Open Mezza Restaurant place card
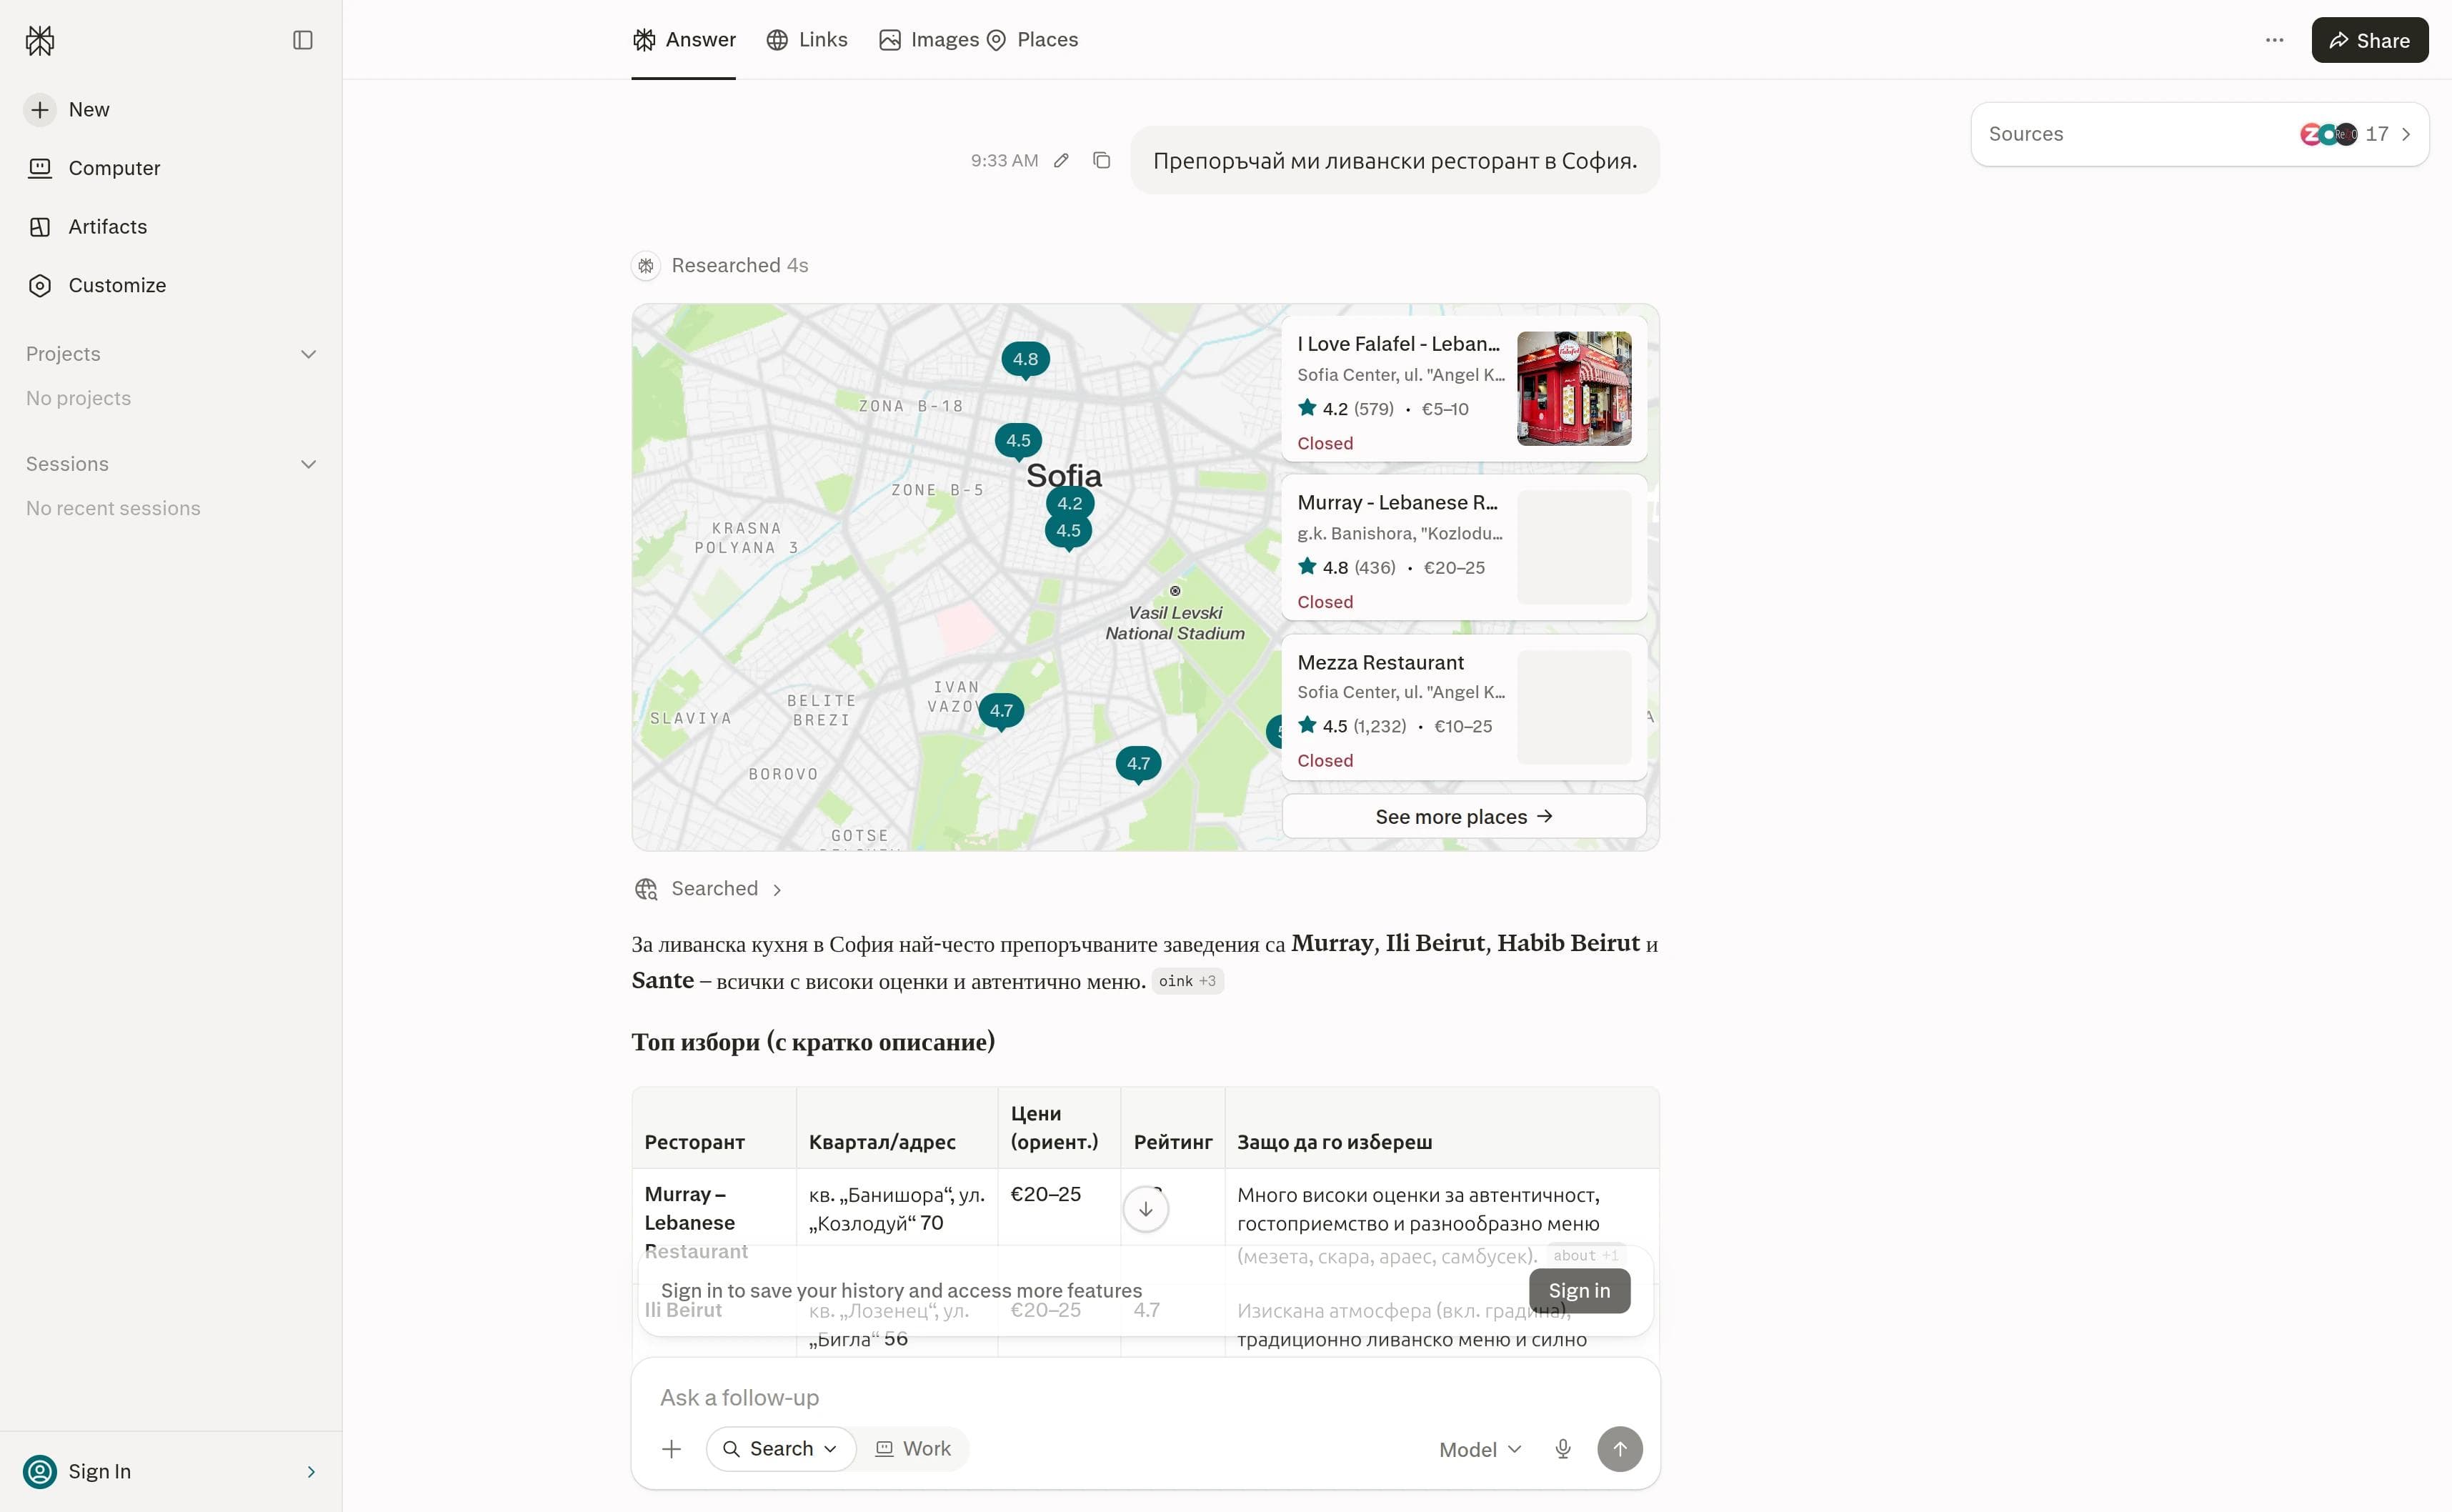2452x1512 pixels. point(1463,707)
